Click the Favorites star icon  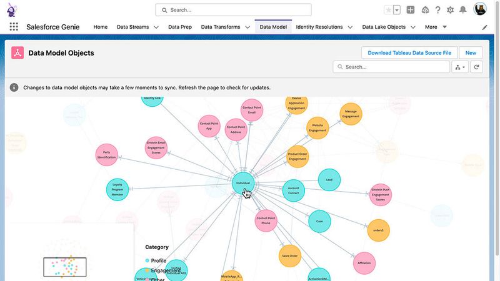click(388, 10)
